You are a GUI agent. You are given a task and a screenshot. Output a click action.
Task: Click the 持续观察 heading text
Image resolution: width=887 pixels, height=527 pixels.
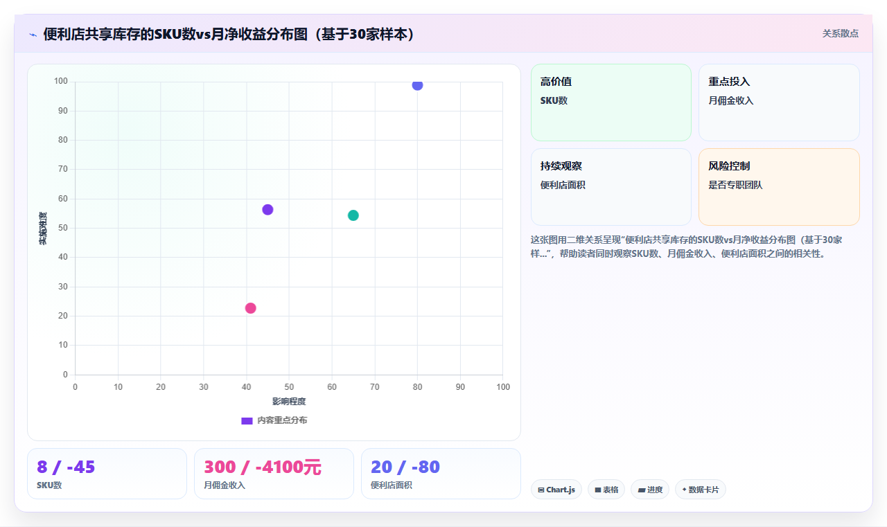click(x=561, y=166)
